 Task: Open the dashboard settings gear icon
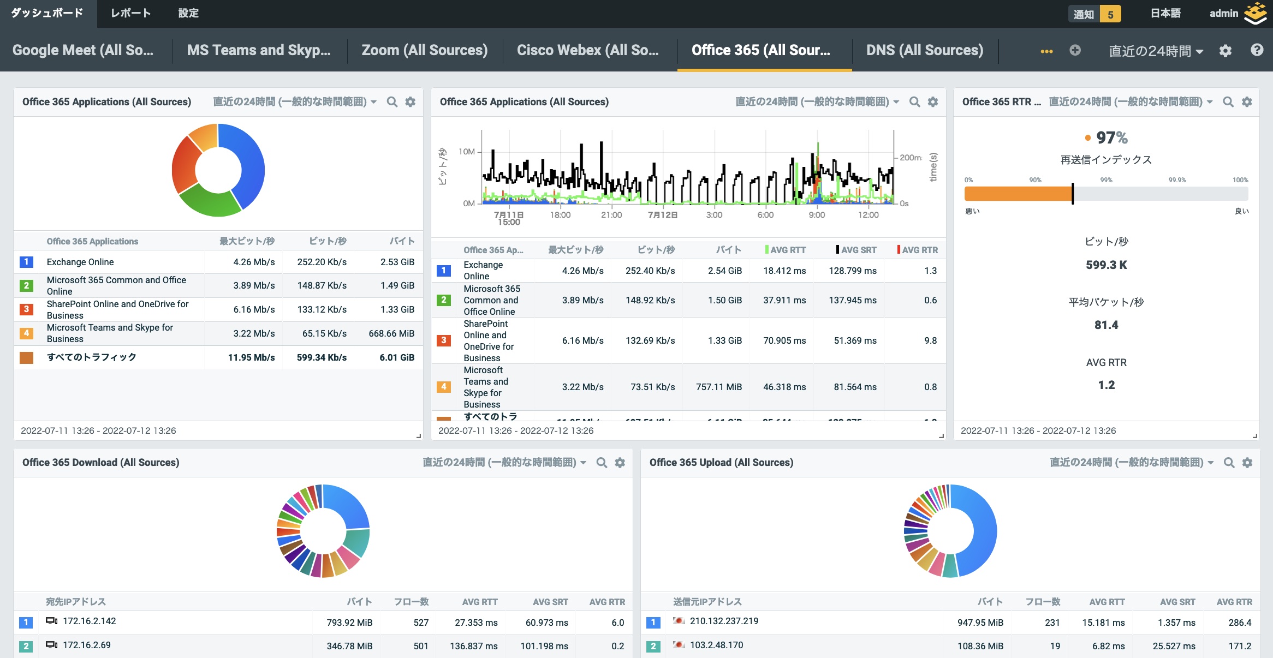pos(1226,51)
